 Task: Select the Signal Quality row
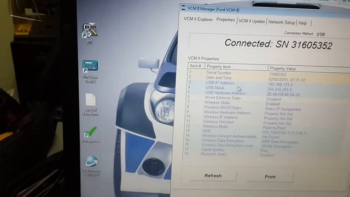(x=265, y=150)
